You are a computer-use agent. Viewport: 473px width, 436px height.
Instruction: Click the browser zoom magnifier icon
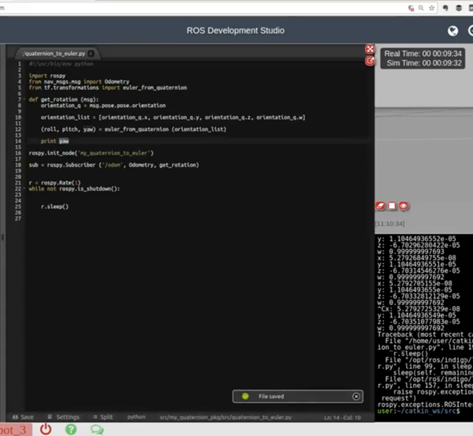[x=421, y=8]
